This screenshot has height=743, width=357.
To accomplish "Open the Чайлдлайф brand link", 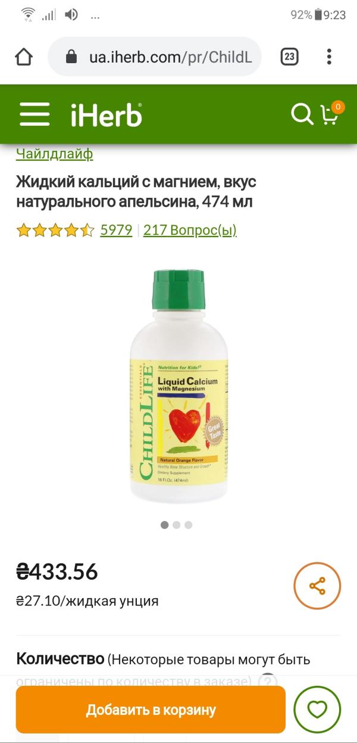I will click(x=55, y=154).
